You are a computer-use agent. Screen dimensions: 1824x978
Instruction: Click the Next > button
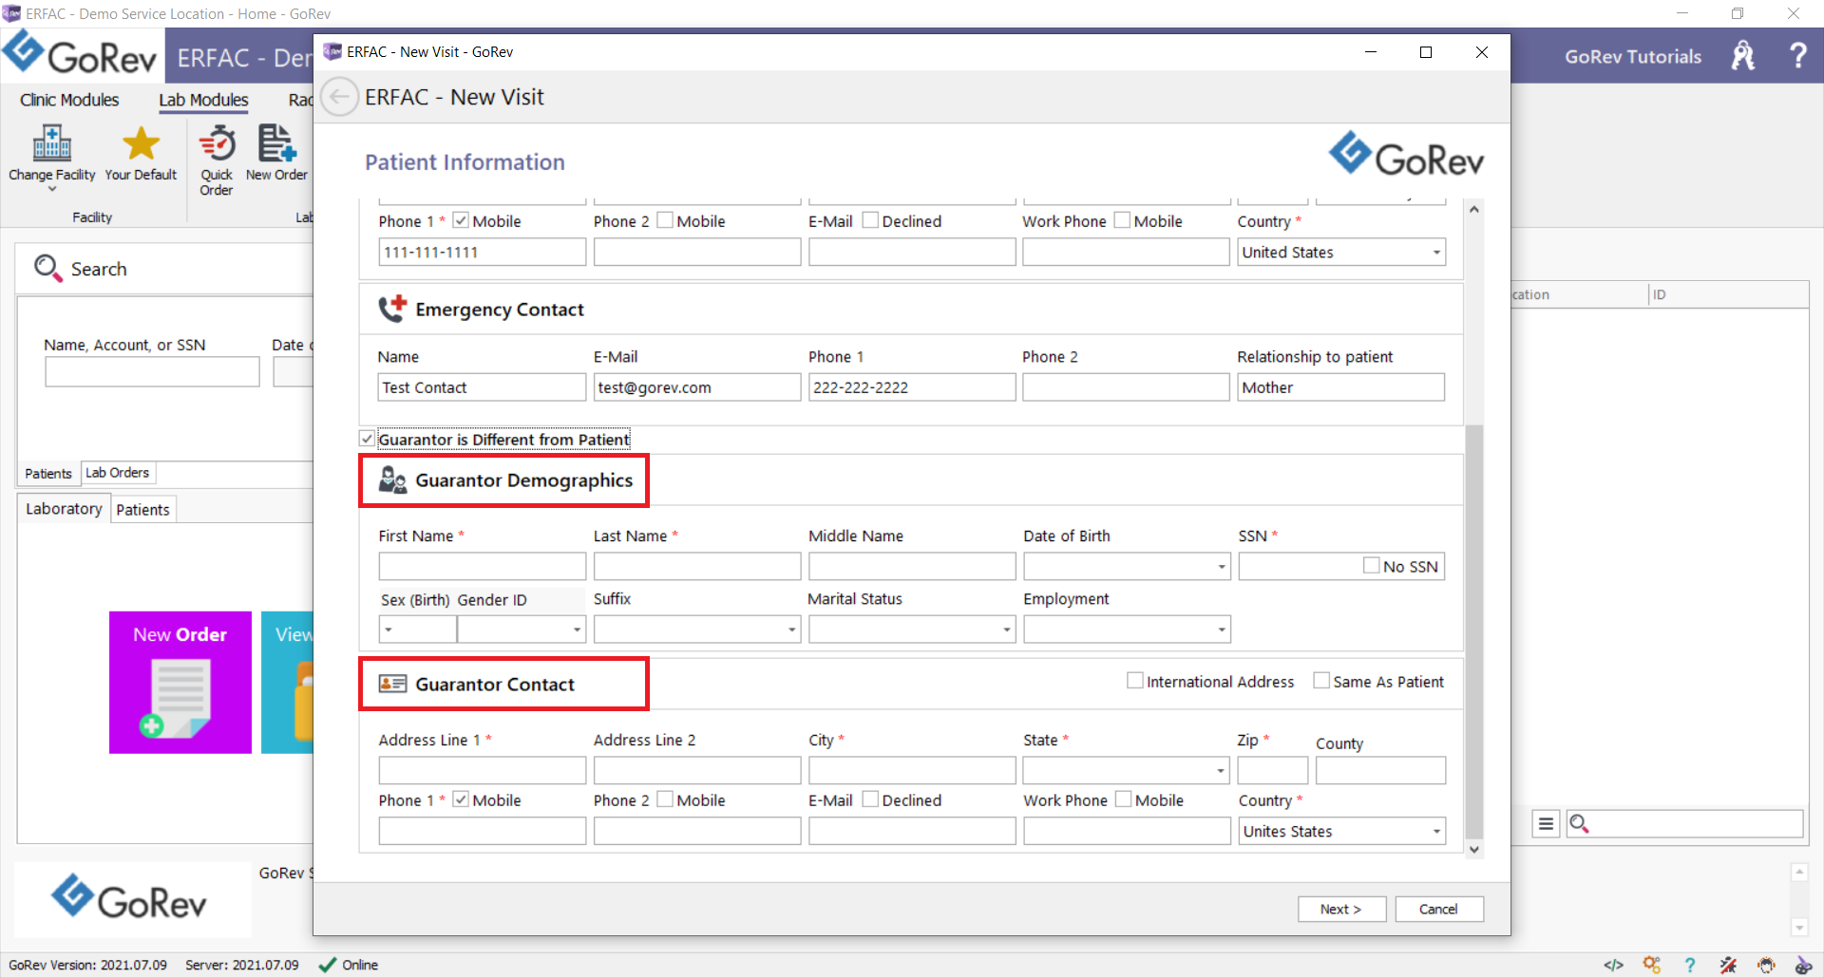(1341, 909)
